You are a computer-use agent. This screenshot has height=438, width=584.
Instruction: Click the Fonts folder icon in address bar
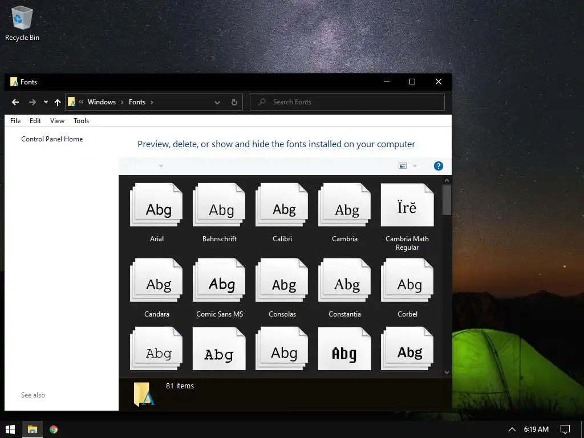click(x=71, y=102)
